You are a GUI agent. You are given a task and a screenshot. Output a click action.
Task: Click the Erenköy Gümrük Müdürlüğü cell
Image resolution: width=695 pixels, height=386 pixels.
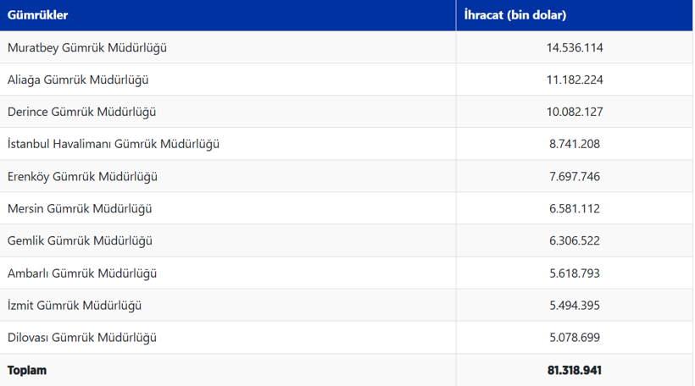point(82,176)
